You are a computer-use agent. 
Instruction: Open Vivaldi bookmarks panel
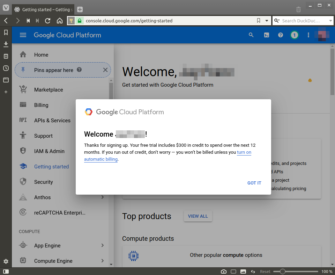[x=6, y=32]
